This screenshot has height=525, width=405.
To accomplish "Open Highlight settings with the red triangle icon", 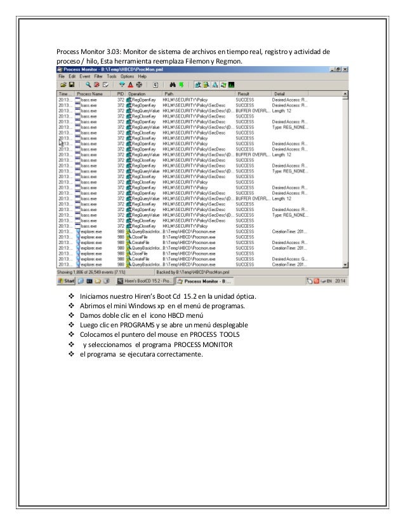I will (130, 85).
